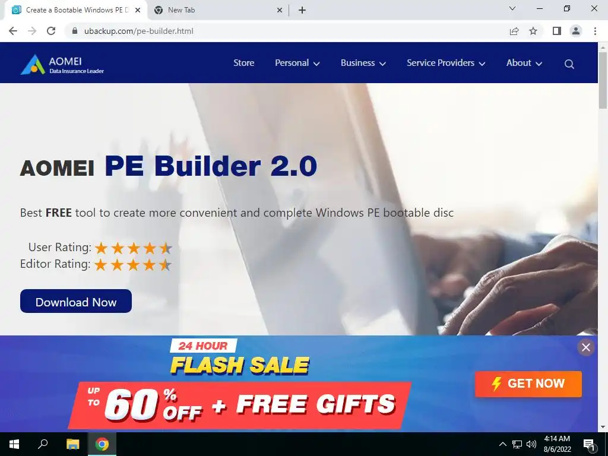The width and height of the screenshot is (608, 456).
Task: Bookmark this page with the star icon
Action: (x=533, y=31)
